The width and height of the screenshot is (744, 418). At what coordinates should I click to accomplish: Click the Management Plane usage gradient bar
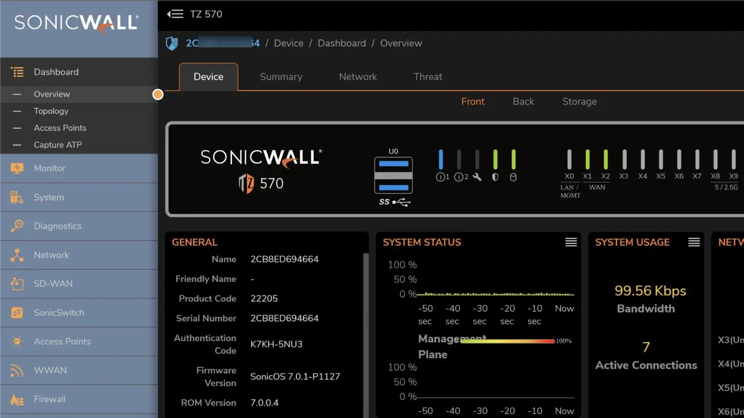pyautogui.click(x=507, y=341)
